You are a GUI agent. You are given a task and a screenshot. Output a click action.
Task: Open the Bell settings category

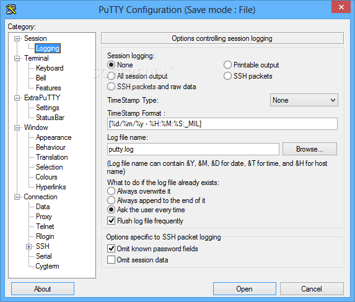tap(41, 78)
